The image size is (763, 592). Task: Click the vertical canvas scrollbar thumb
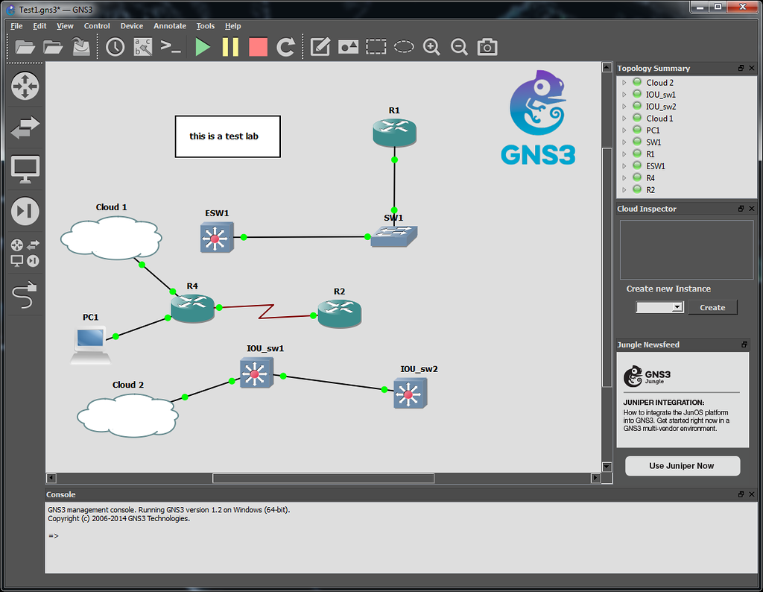tap(607, 267)
